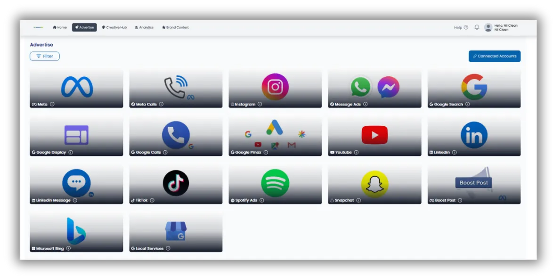Click the TikTok card label

(x=142, y=200)
